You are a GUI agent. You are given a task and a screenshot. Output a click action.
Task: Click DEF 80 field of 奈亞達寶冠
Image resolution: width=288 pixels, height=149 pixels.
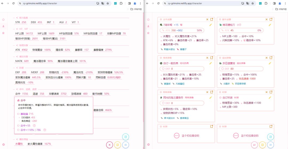click(241, 69)
